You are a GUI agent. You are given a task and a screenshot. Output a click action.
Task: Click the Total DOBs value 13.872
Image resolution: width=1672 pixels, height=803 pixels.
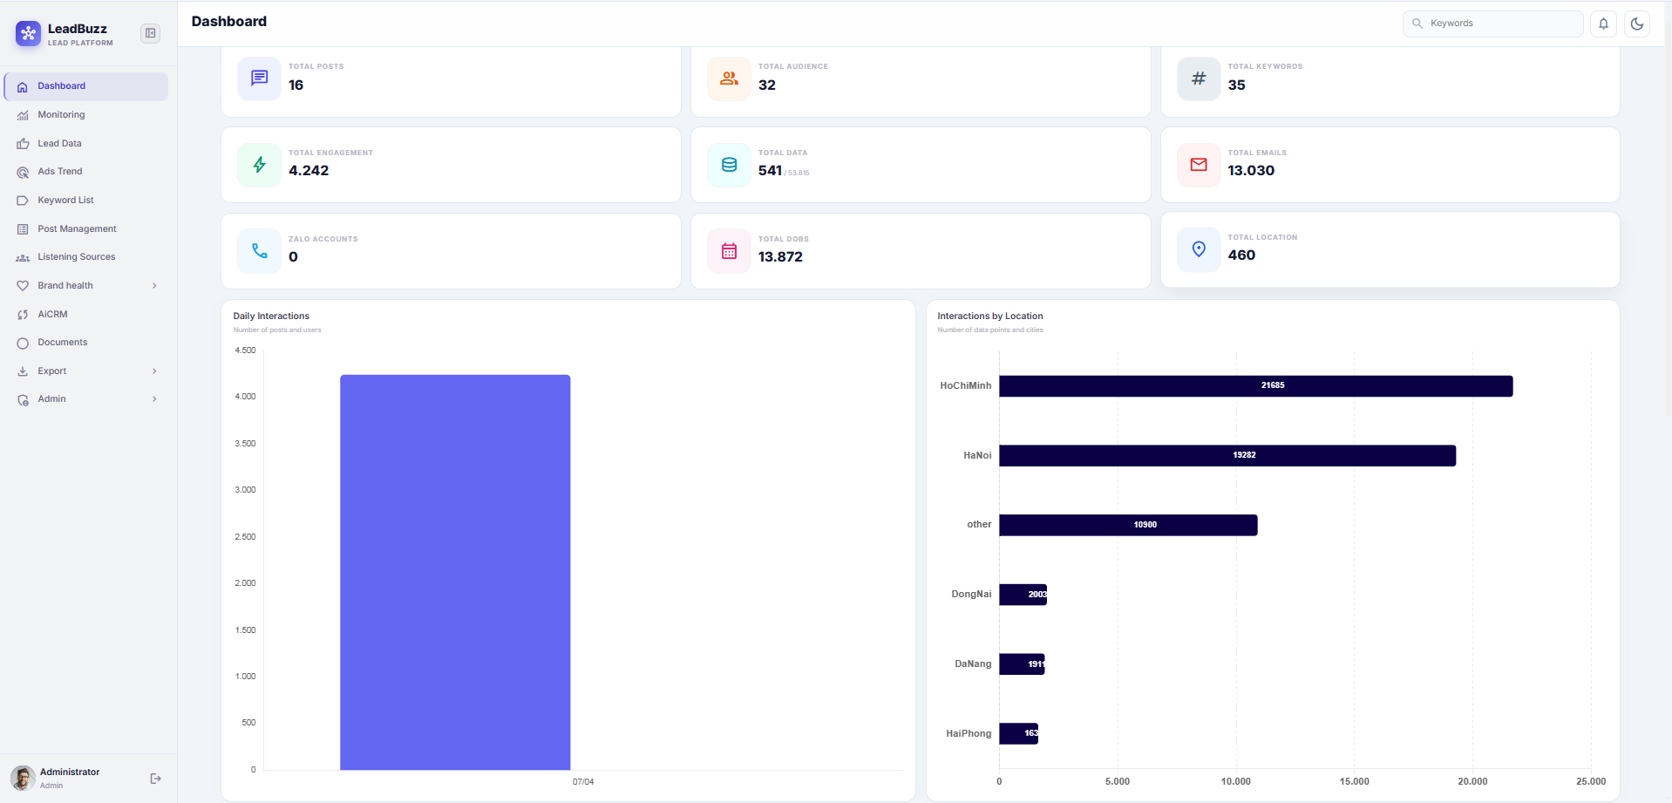click(x=780, y=257)
